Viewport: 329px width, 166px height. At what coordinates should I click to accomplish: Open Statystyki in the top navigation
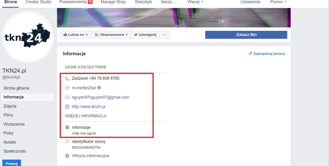point(143,2)
